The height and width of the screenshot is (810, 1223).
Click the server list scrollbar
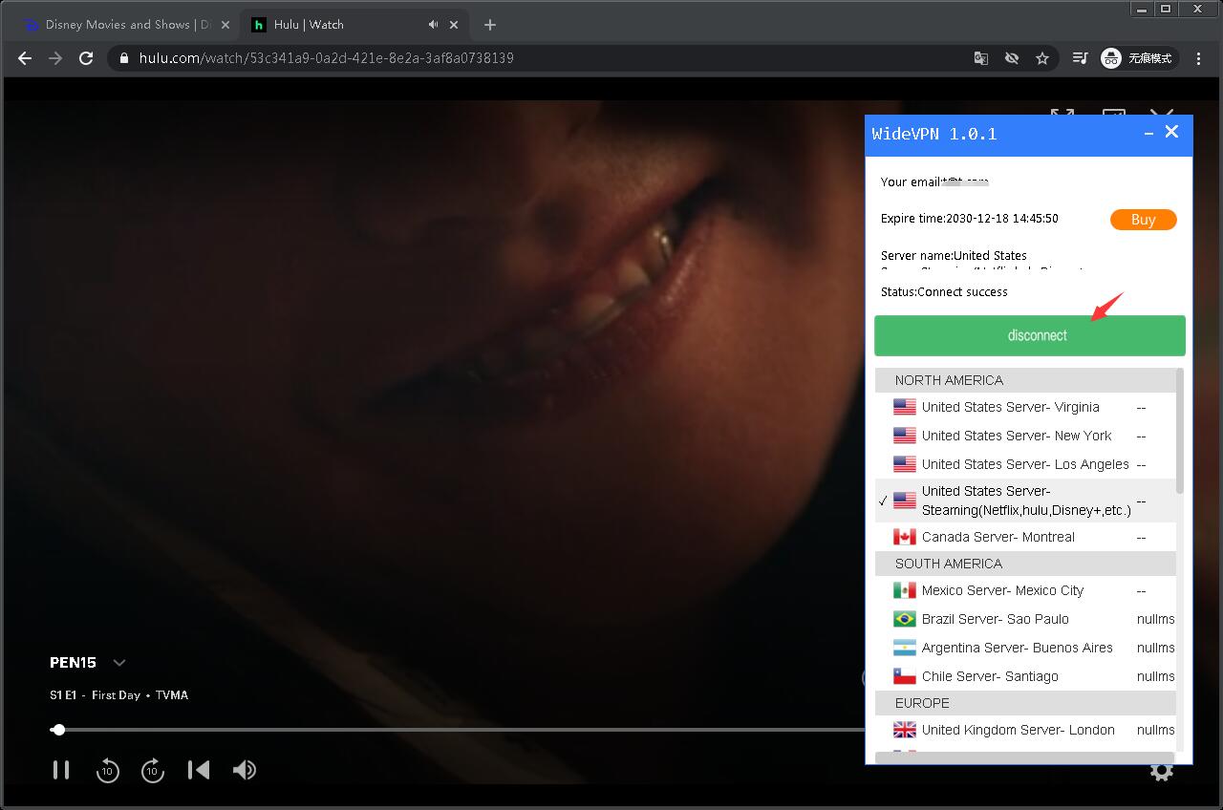pos(1180,432)
